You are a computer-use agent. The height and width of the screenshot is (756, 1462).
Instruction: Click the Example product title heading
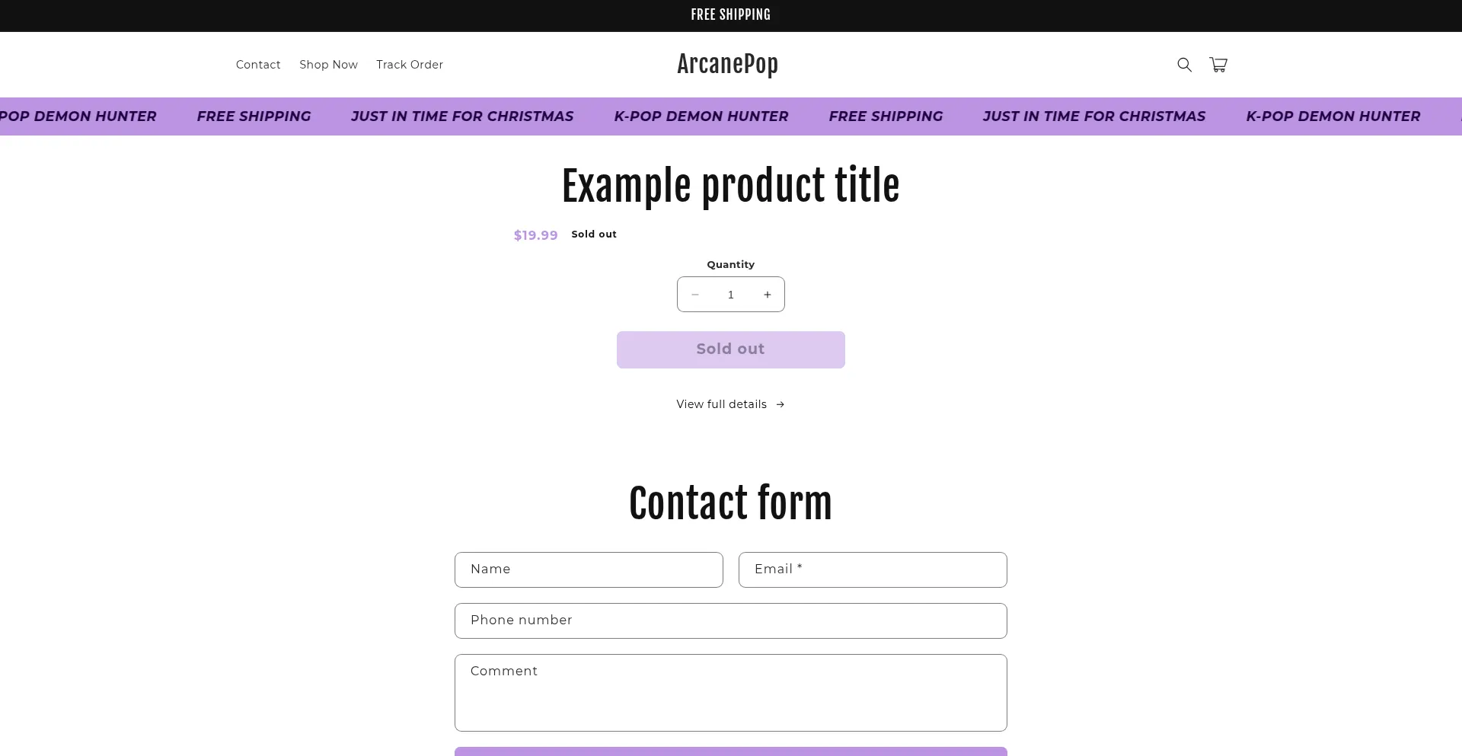point(730,187)
